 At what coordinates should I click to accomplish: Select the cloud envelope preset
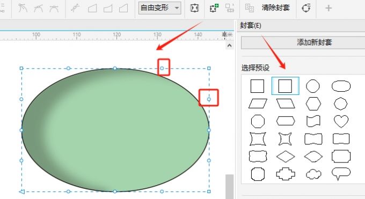pyautogui.click(x=313, y=174)
